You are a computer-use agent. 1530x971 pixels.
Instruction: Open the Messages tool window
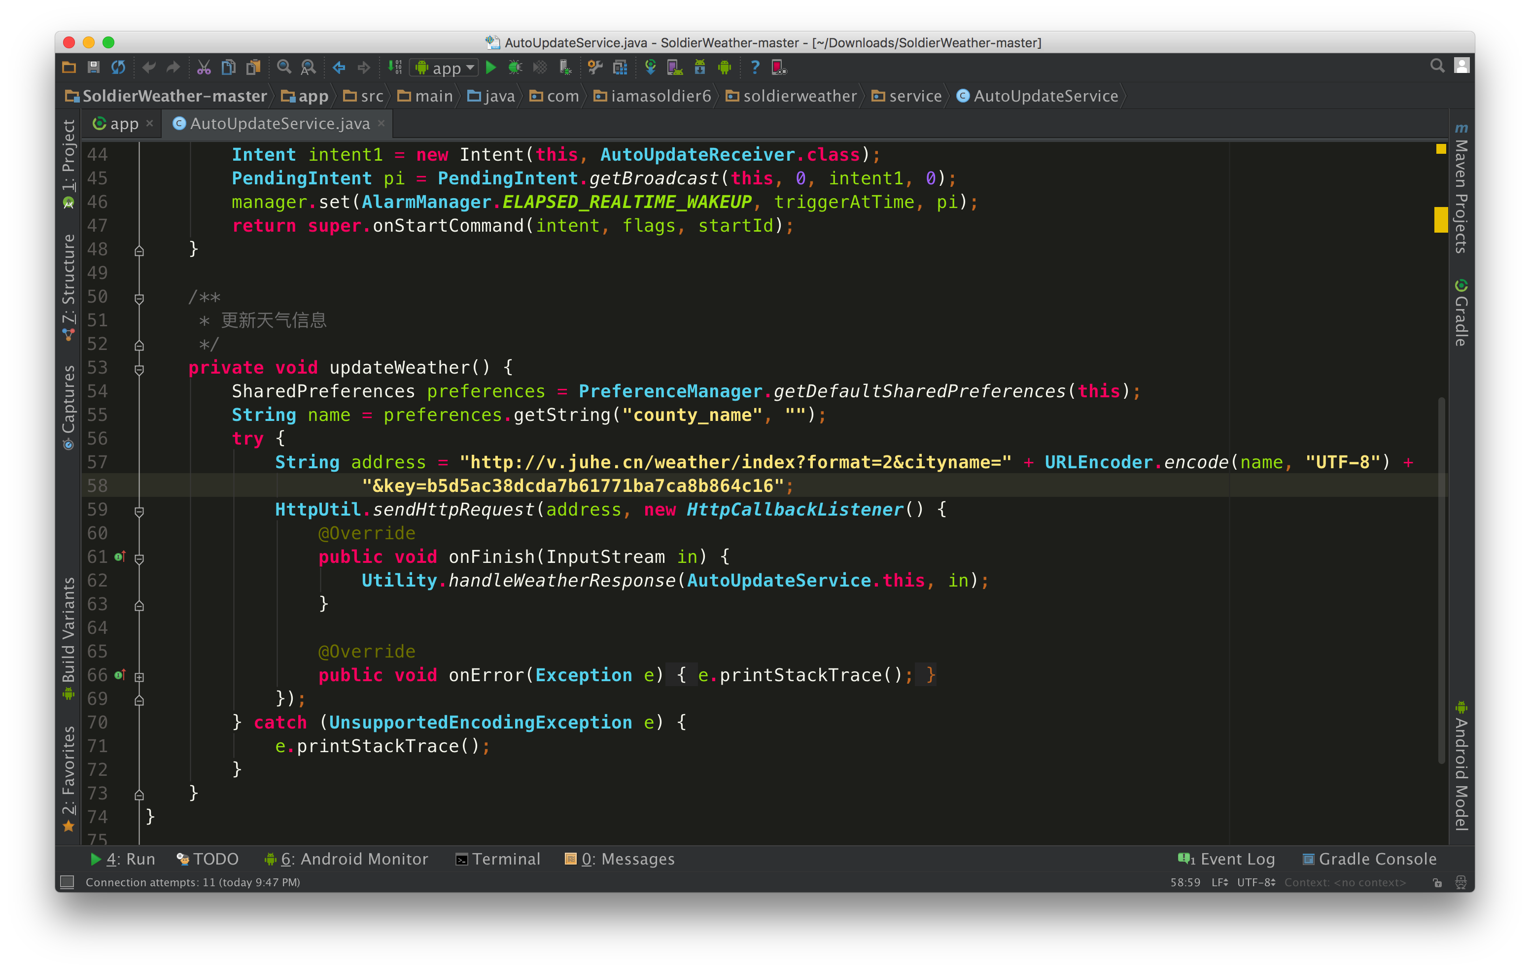pyautogui.click(x=620, y=859)
